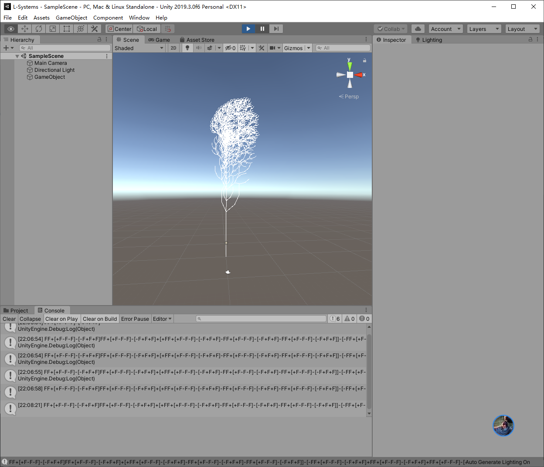
Task: Toggle scene effects (skybox) icon
Action: pyautogui.click(x=210, y=48)
